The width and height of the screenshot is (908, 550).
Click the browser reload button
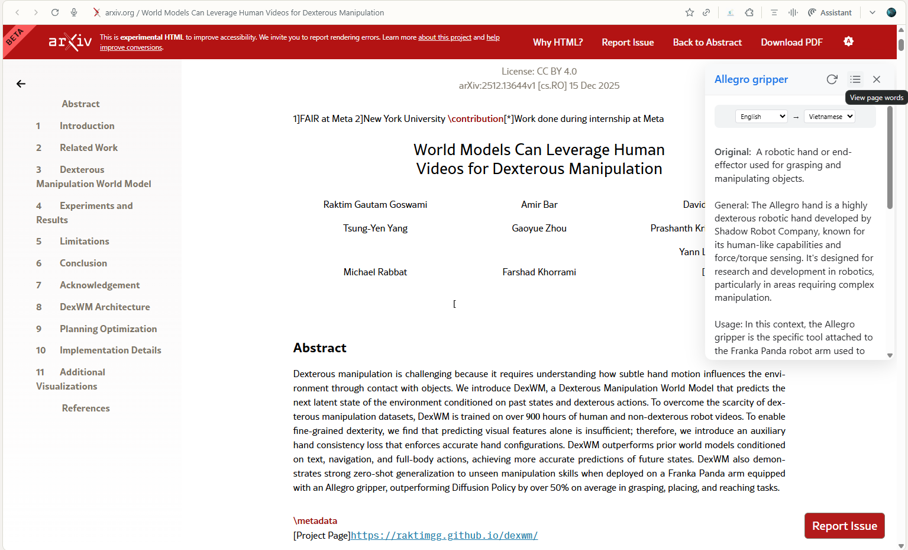(x=55, y=12)
